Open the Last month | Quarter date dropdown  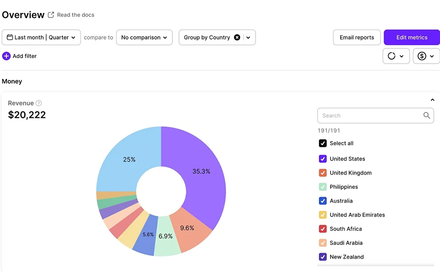pos(41,37)
